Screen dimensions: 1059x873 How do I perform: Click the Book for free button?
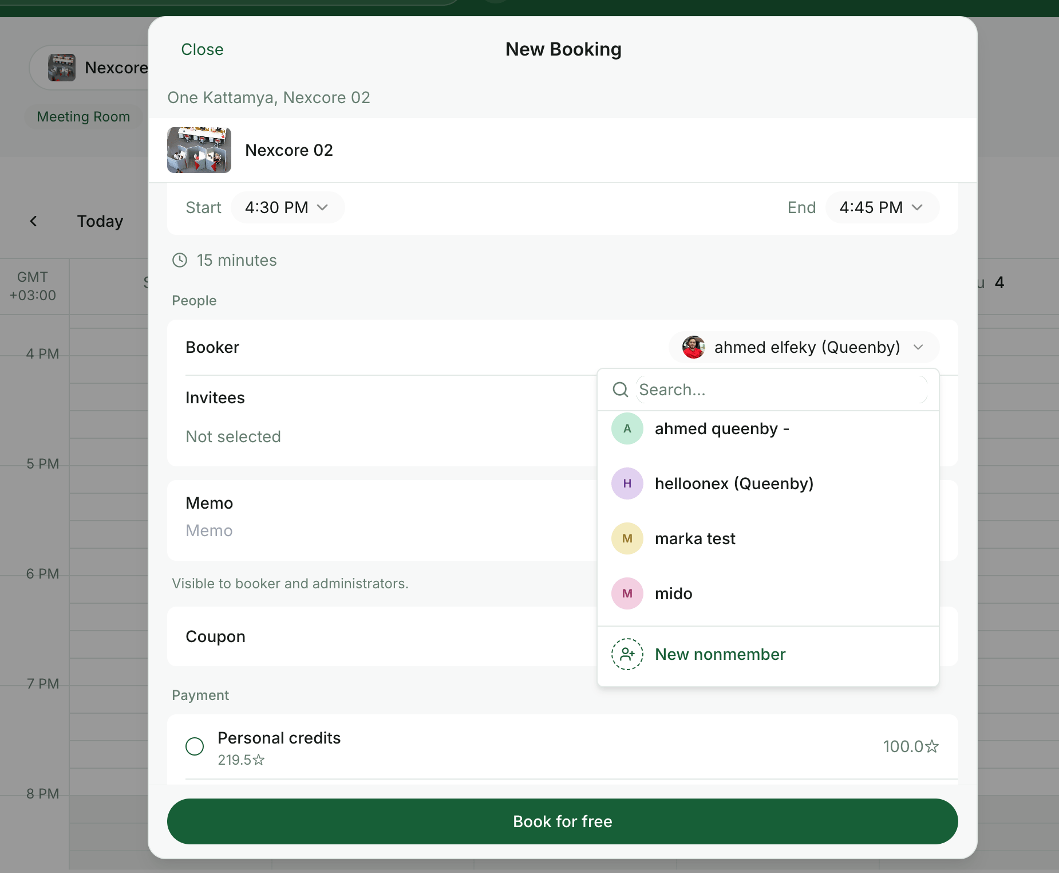click(x=562, y=821)
